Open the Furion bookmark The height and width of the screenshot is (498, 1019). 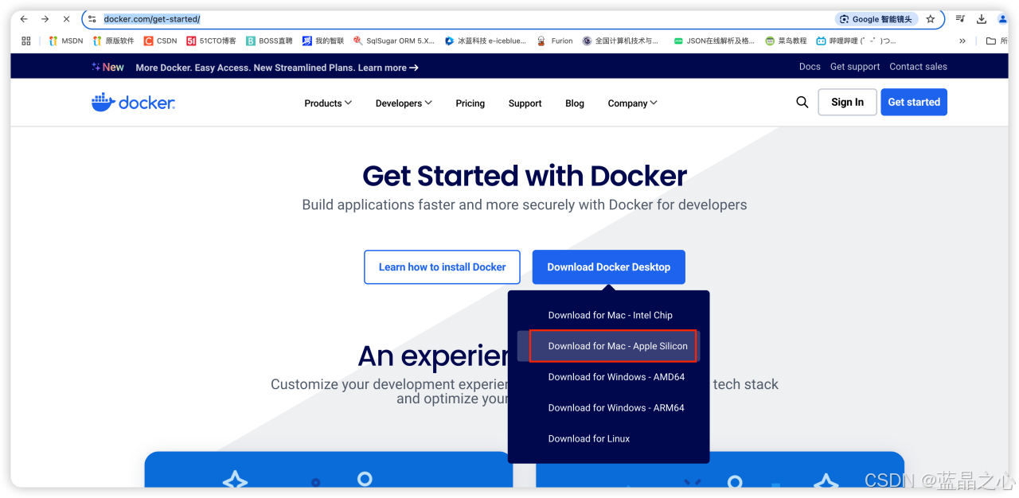pos(555,41)
